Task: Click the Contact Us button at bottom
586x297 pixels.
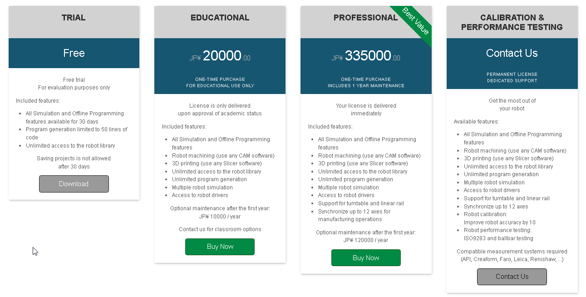Action: (512, 277)
